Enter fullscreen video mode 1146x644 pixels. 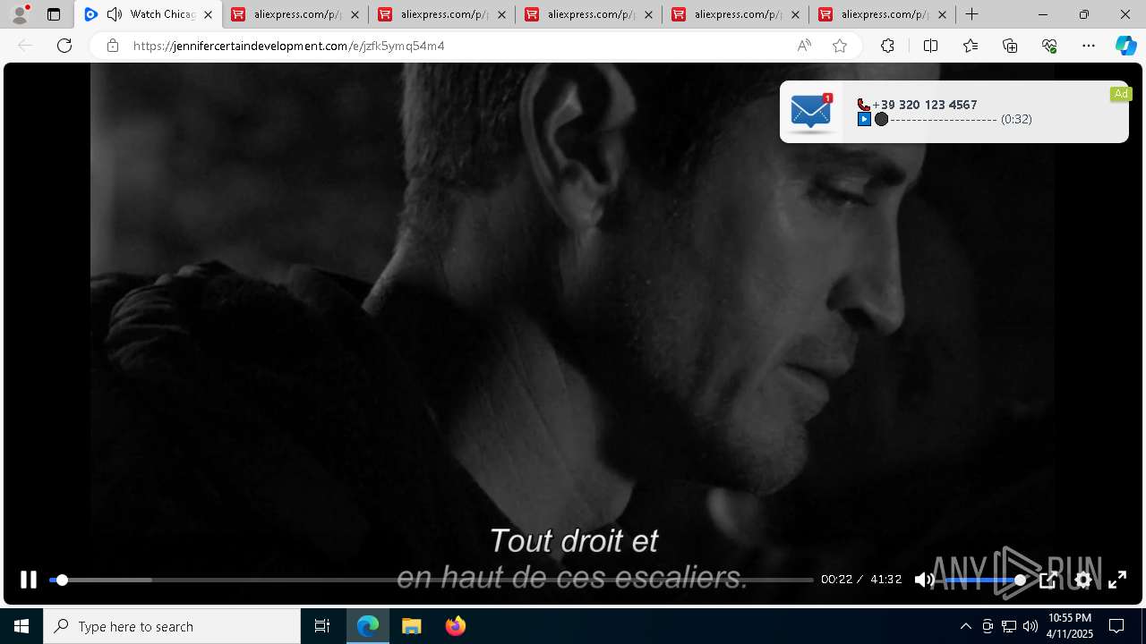(1117, 580)
